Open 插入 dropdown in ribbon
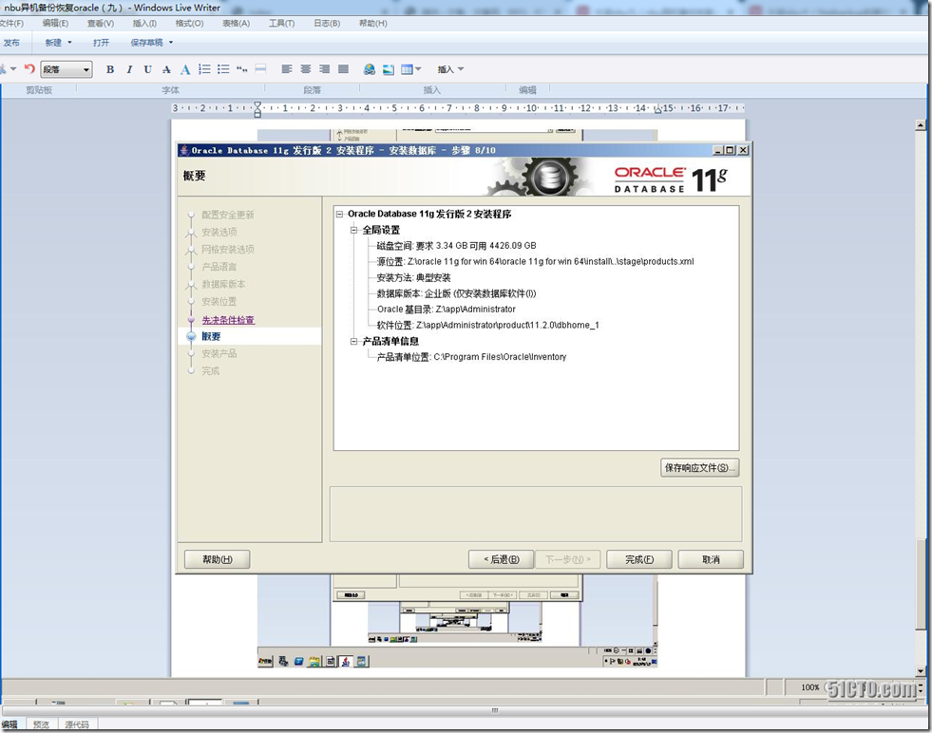The image size is (932, 733). click(450, 69)
